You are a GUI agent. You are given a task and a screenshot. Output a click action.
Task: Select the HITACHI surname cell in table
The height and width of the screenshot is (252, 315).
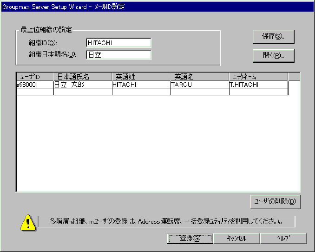(x=141, y=85)
